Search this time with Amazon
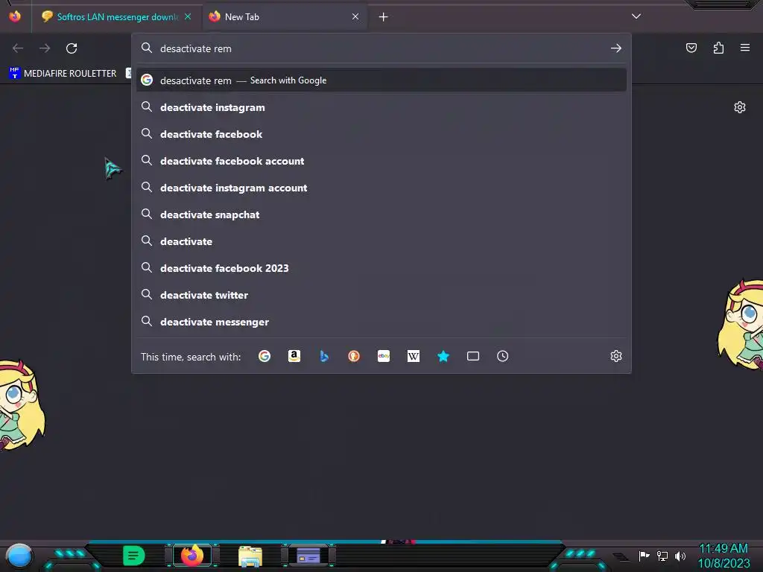The width and height of the screenshot is (763, 572). click(294, 357)
